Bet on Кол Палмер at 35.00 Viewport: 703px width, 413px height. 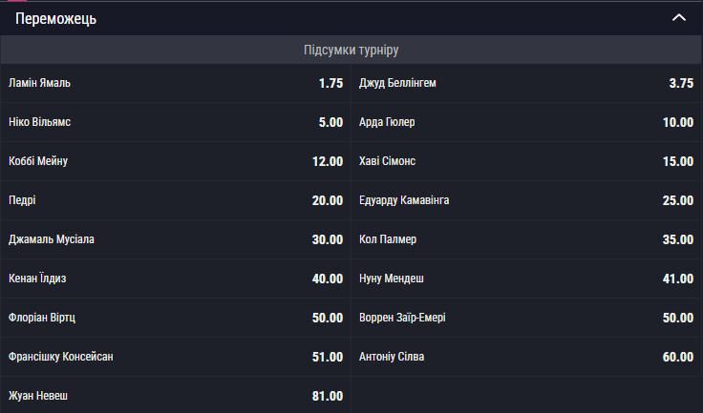[x=526, y=239]
